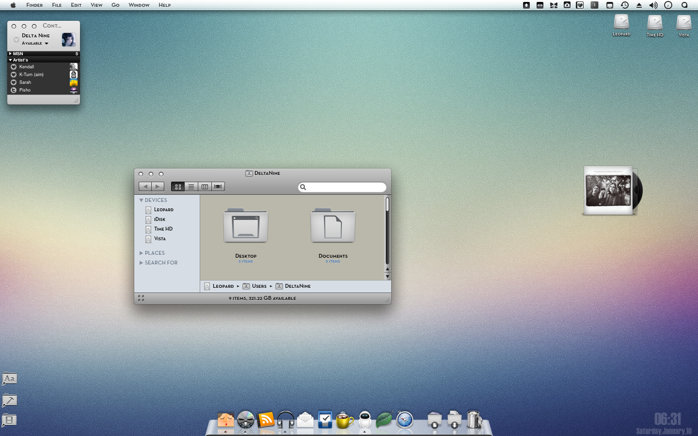Screen dimensions: 698x436
Task: Select the Documents folder in Finder
Action: click(333, 225)
